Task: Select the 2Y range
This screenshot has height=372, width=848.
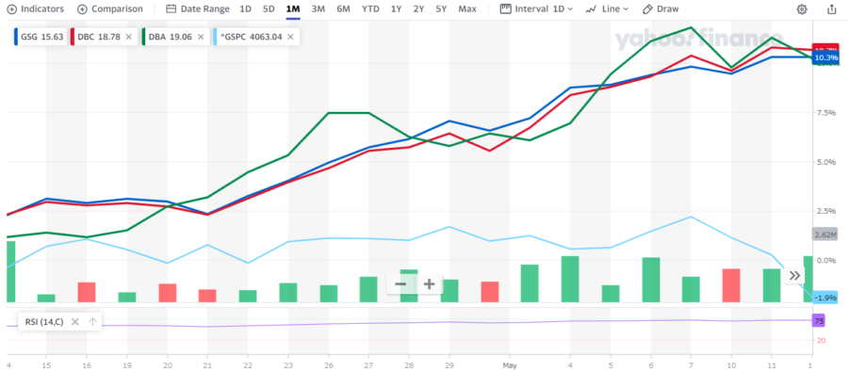Action: pos(418,9)
